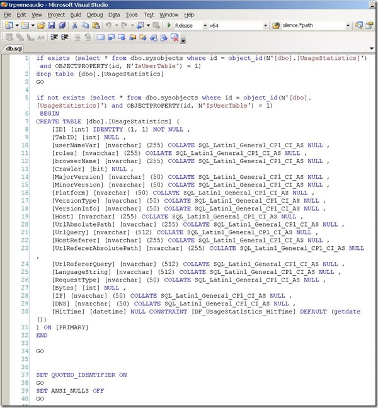Click the Redo arrow icon
378x408 pixels.
[x=124, y=25]
